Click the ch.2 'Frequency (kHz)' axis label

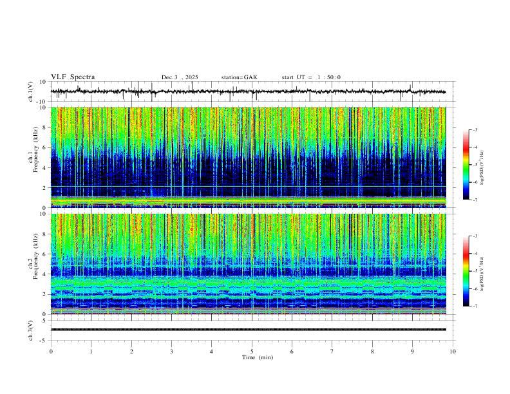(36, 256)
